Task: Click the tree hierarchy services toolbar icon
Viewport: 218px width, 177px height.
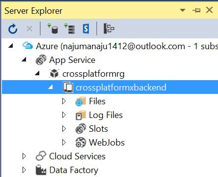Action: [x=109, y=29]
